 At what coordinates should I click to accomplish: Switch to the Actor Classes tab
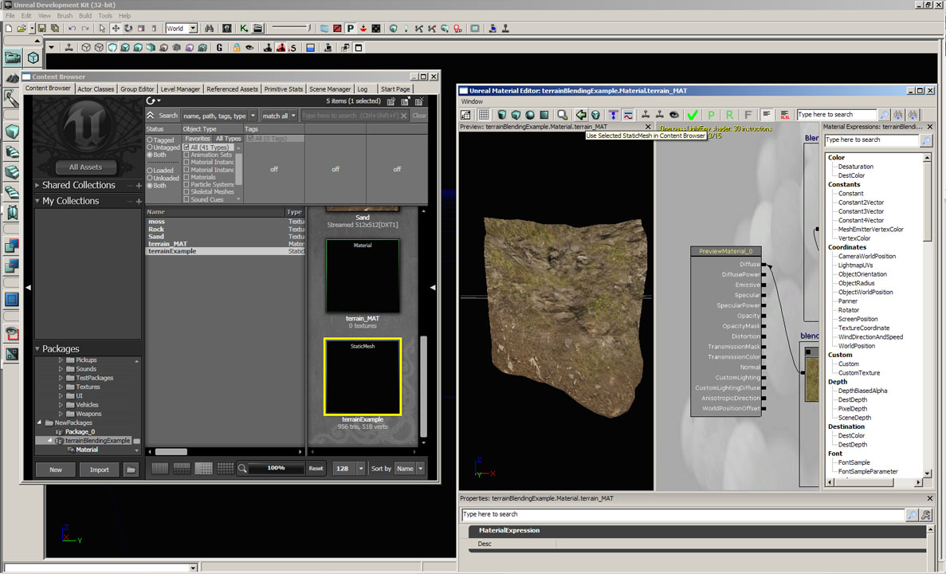[x=96, y=89]
